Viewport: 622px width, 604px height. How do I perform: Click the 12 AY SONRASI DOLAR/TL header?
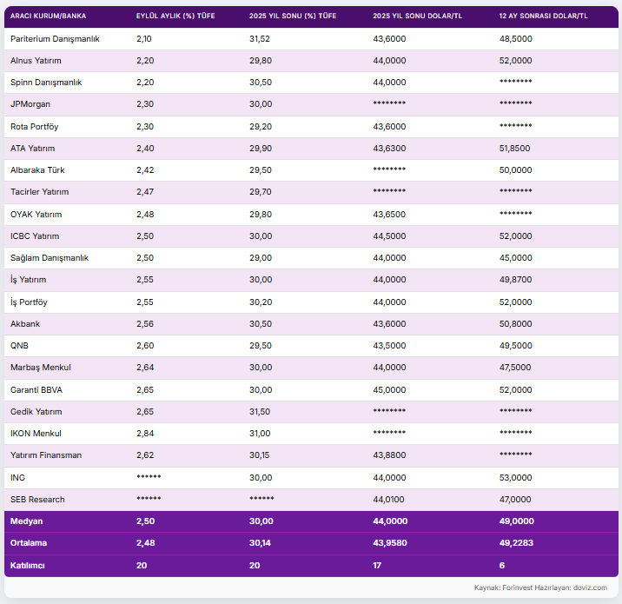tap(543, 17)
